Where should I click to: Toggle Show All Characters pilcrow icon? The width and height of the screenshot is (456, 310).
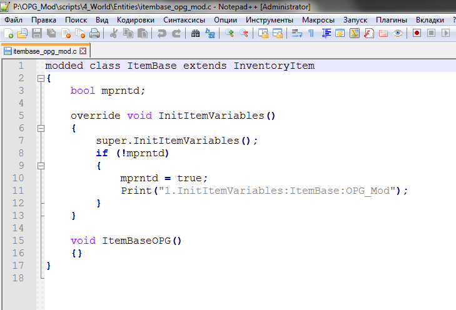[x=311, y=33]
